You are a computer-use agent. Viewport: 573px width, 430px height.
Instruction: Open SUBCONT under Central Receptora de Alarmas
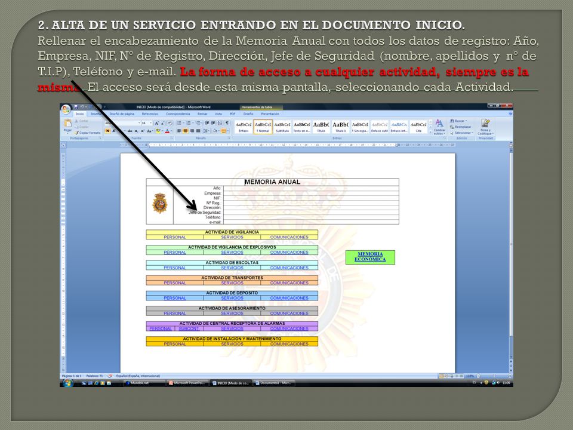point(189,328)
